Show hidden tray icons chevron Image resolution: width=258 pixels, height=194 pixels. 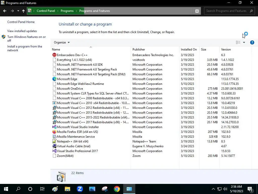213,189
